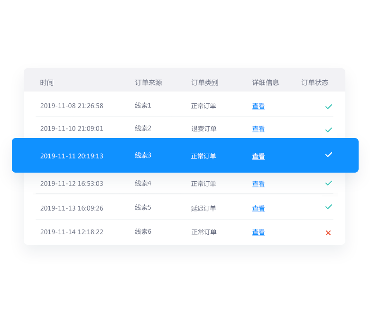
Task: Click the 订单类别 column header
Action: click(x=204, y=83)
